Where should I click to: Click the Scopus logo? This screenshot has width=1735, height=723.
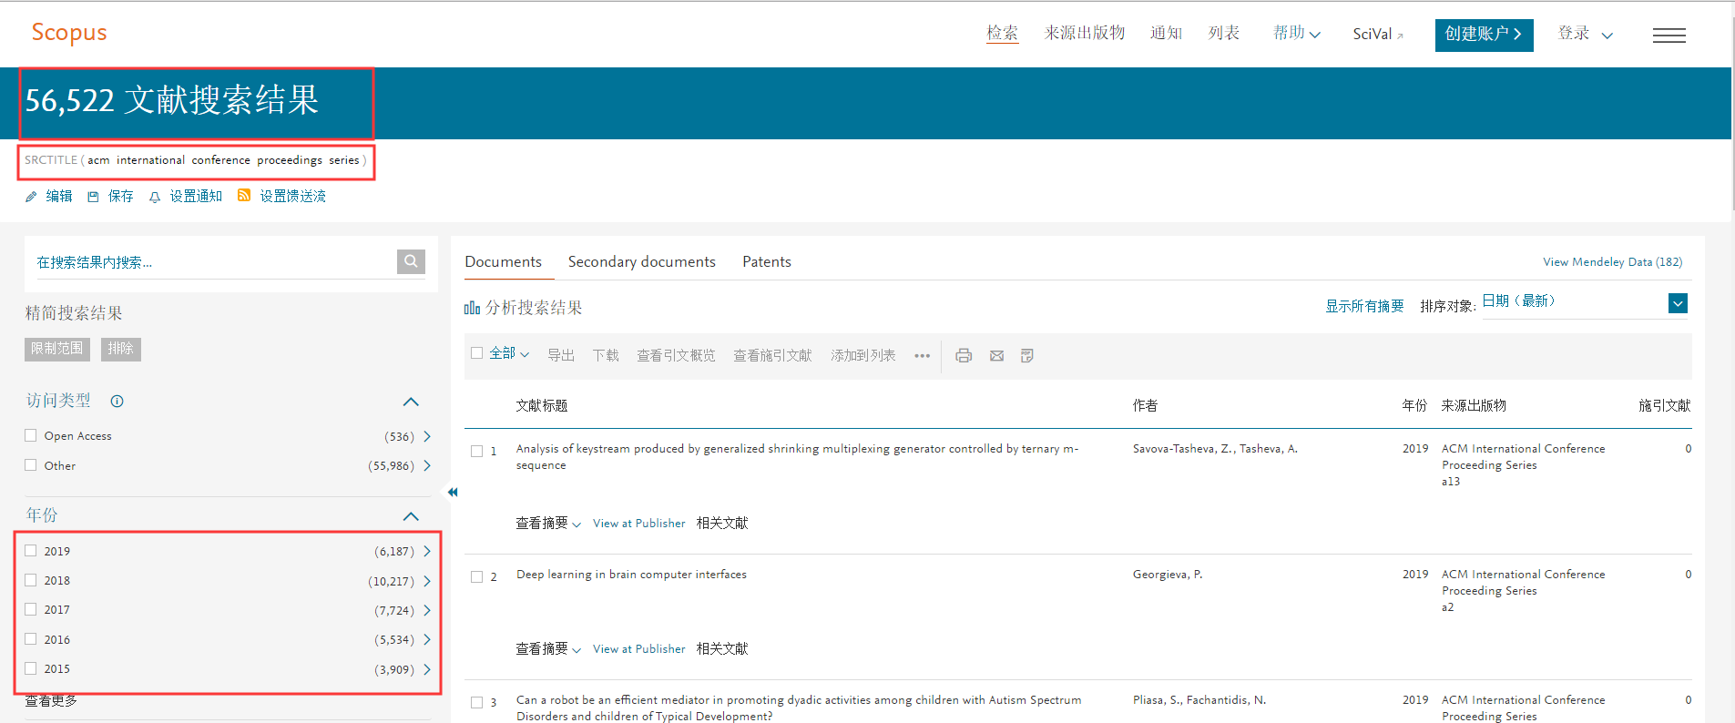pyautogui.click(x=69, y=33)
